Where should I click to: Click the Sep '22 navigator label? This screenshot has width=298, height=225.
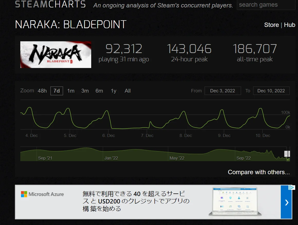[x=244, y=158]
